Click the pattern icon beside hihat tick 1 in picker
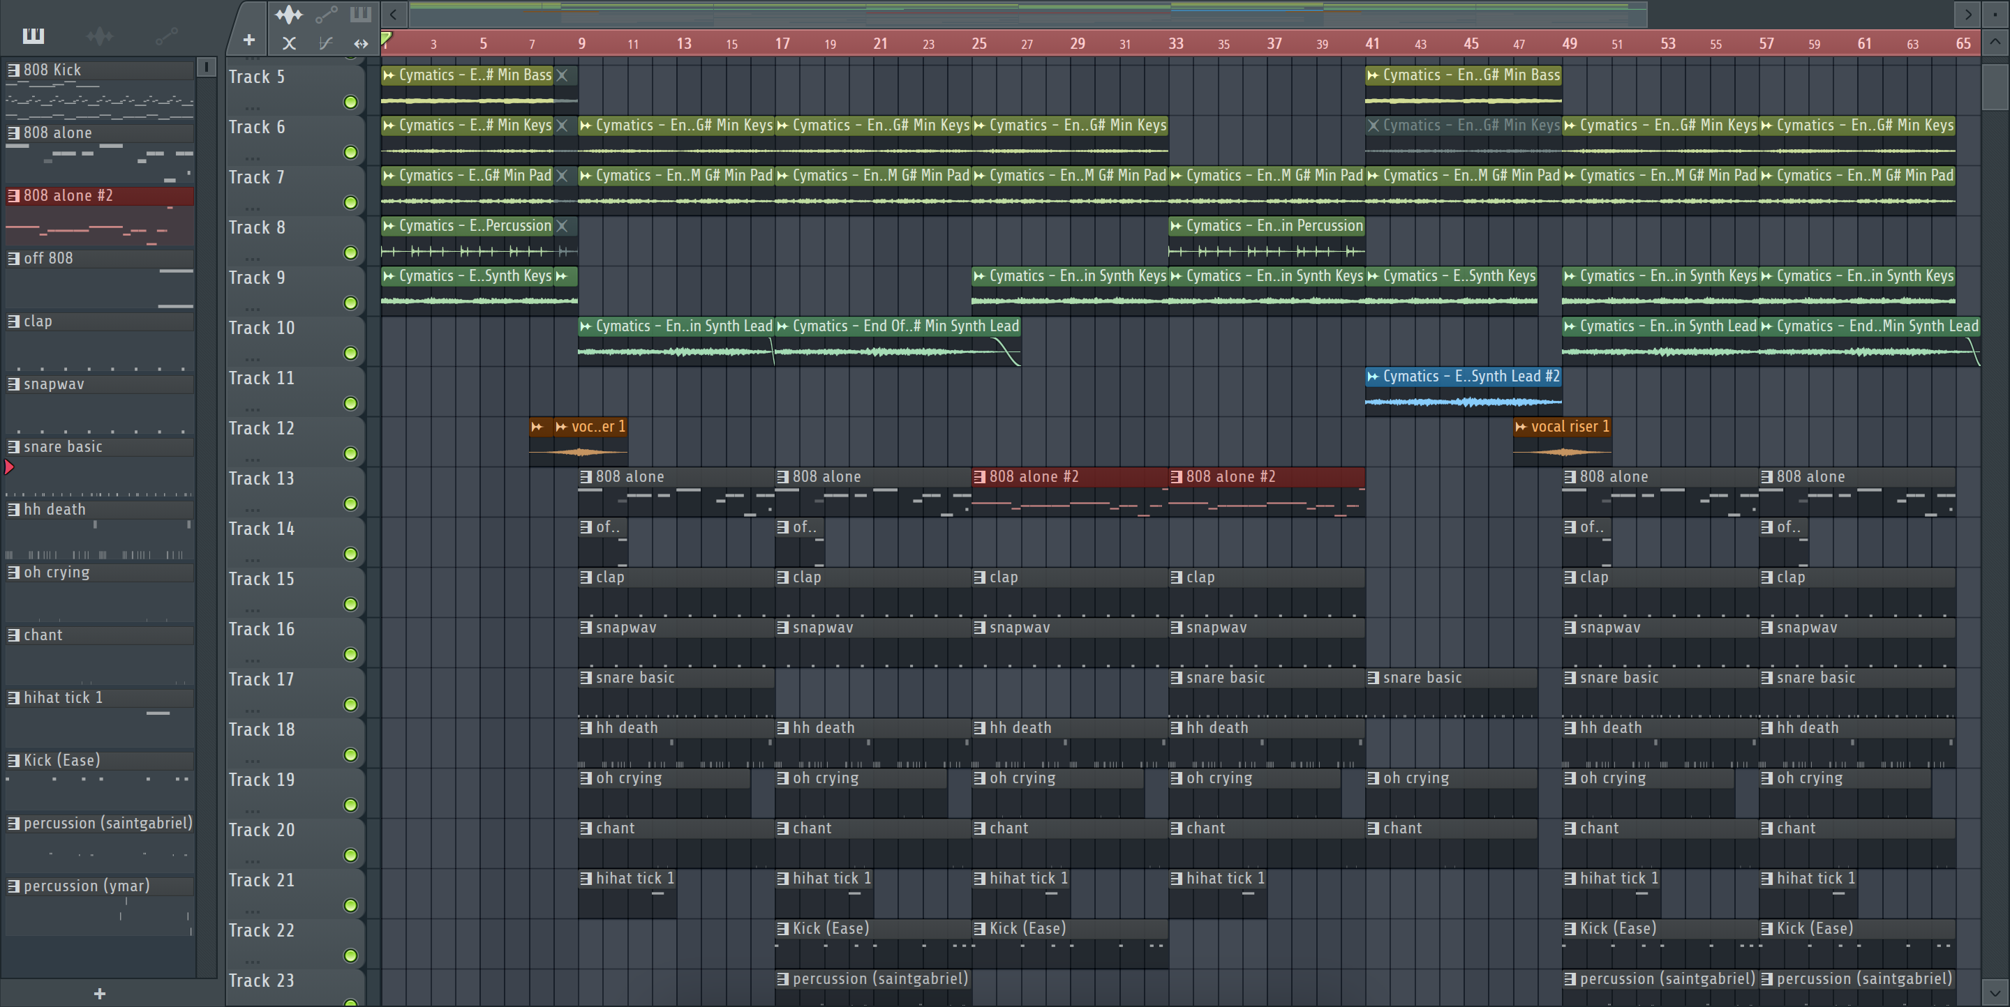Screen dimensions: 2010x1007 pyautogui.click(x=13, y=697)
